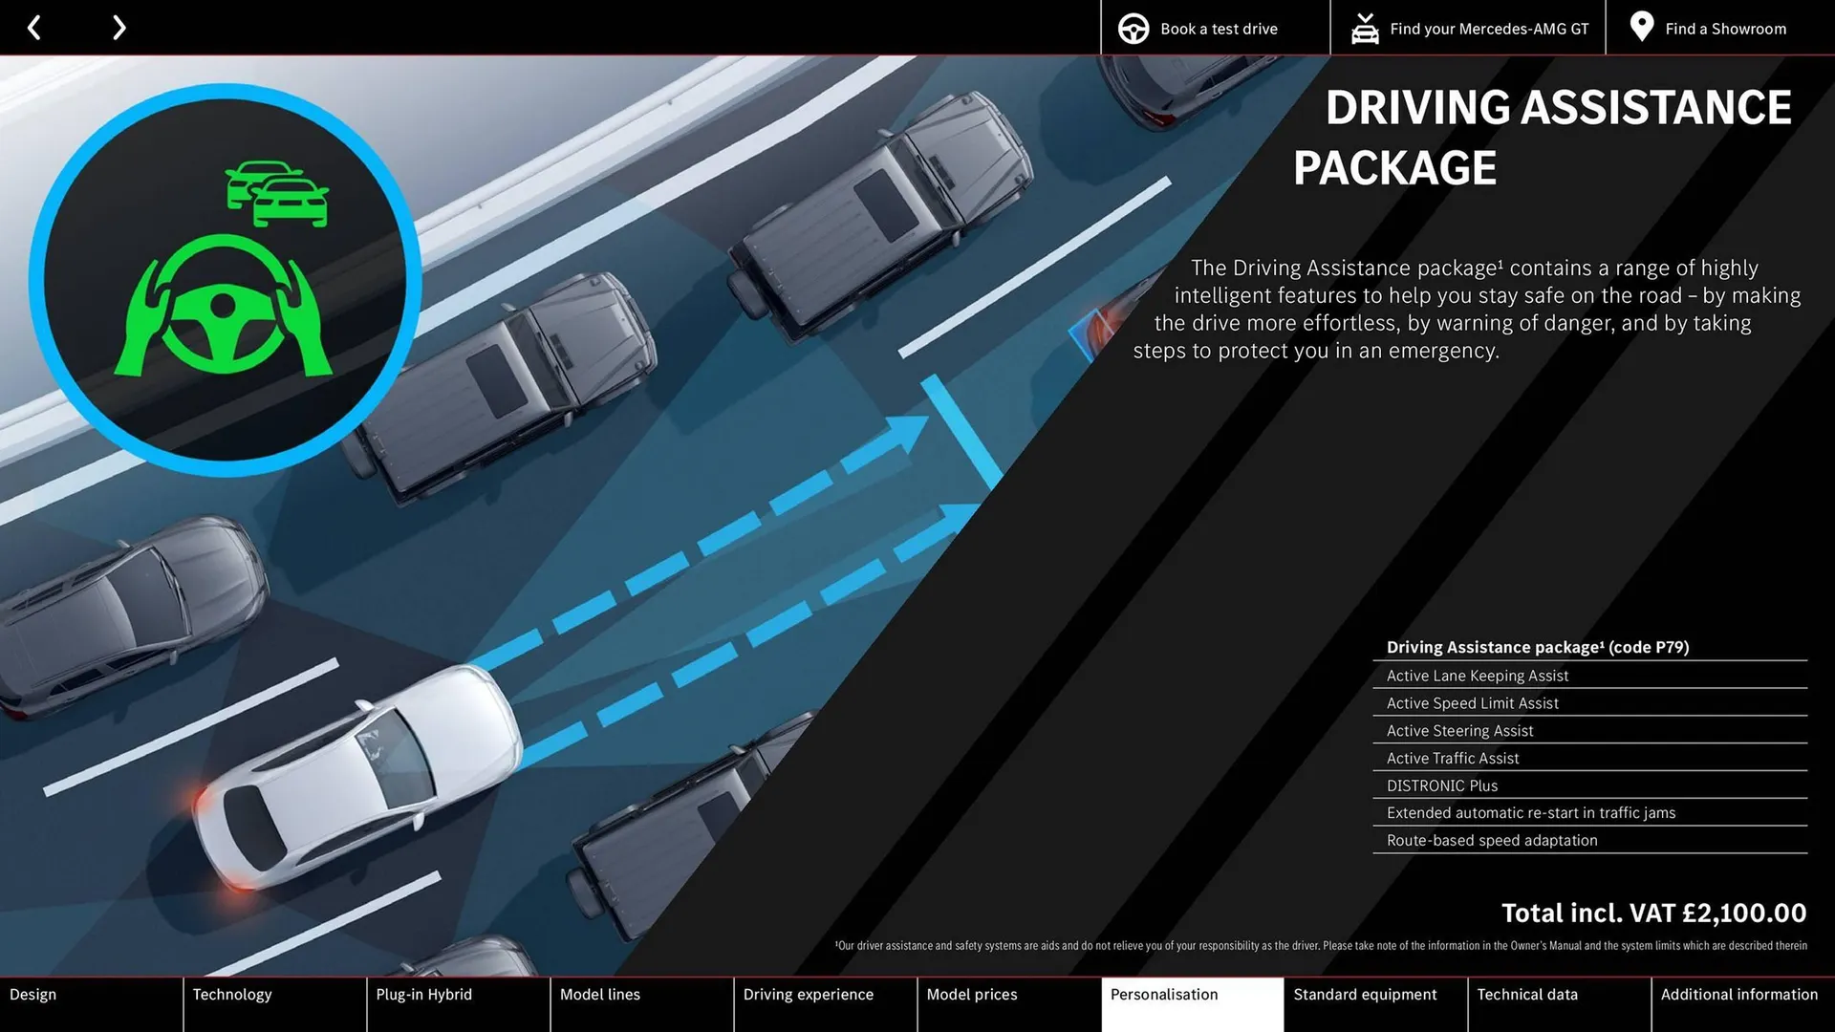Select the DISTRONIC Plus list entry

pyautogui.click(x=1440, y=785)
